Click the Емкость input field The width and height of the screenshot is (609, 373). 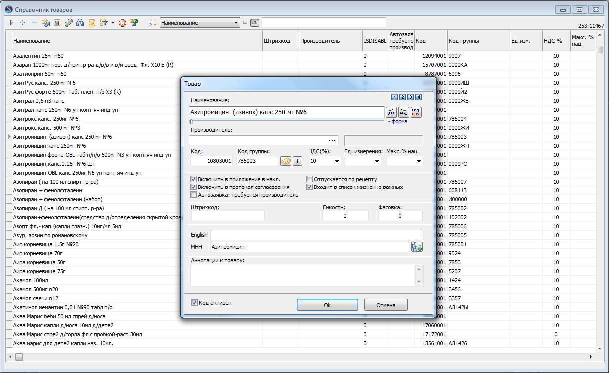click(x=345, y=216)
